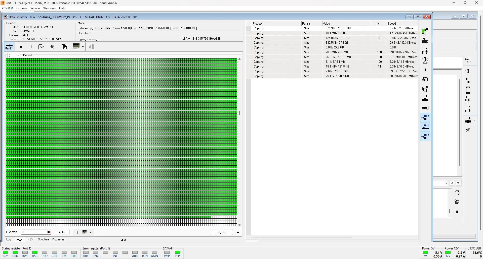Open the dropdown arrow beside map view icon
The height and width of the screenshot is (259, 483).
[x=83, y=47]
